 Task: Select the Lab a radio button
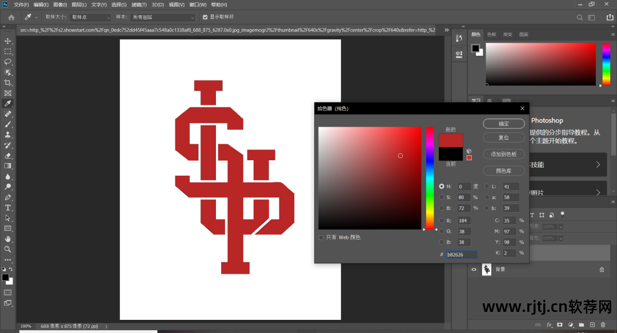(487, 197)
